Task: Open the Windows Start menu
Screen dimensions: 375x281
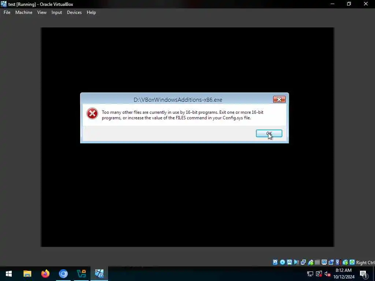Action: [9, 274]
